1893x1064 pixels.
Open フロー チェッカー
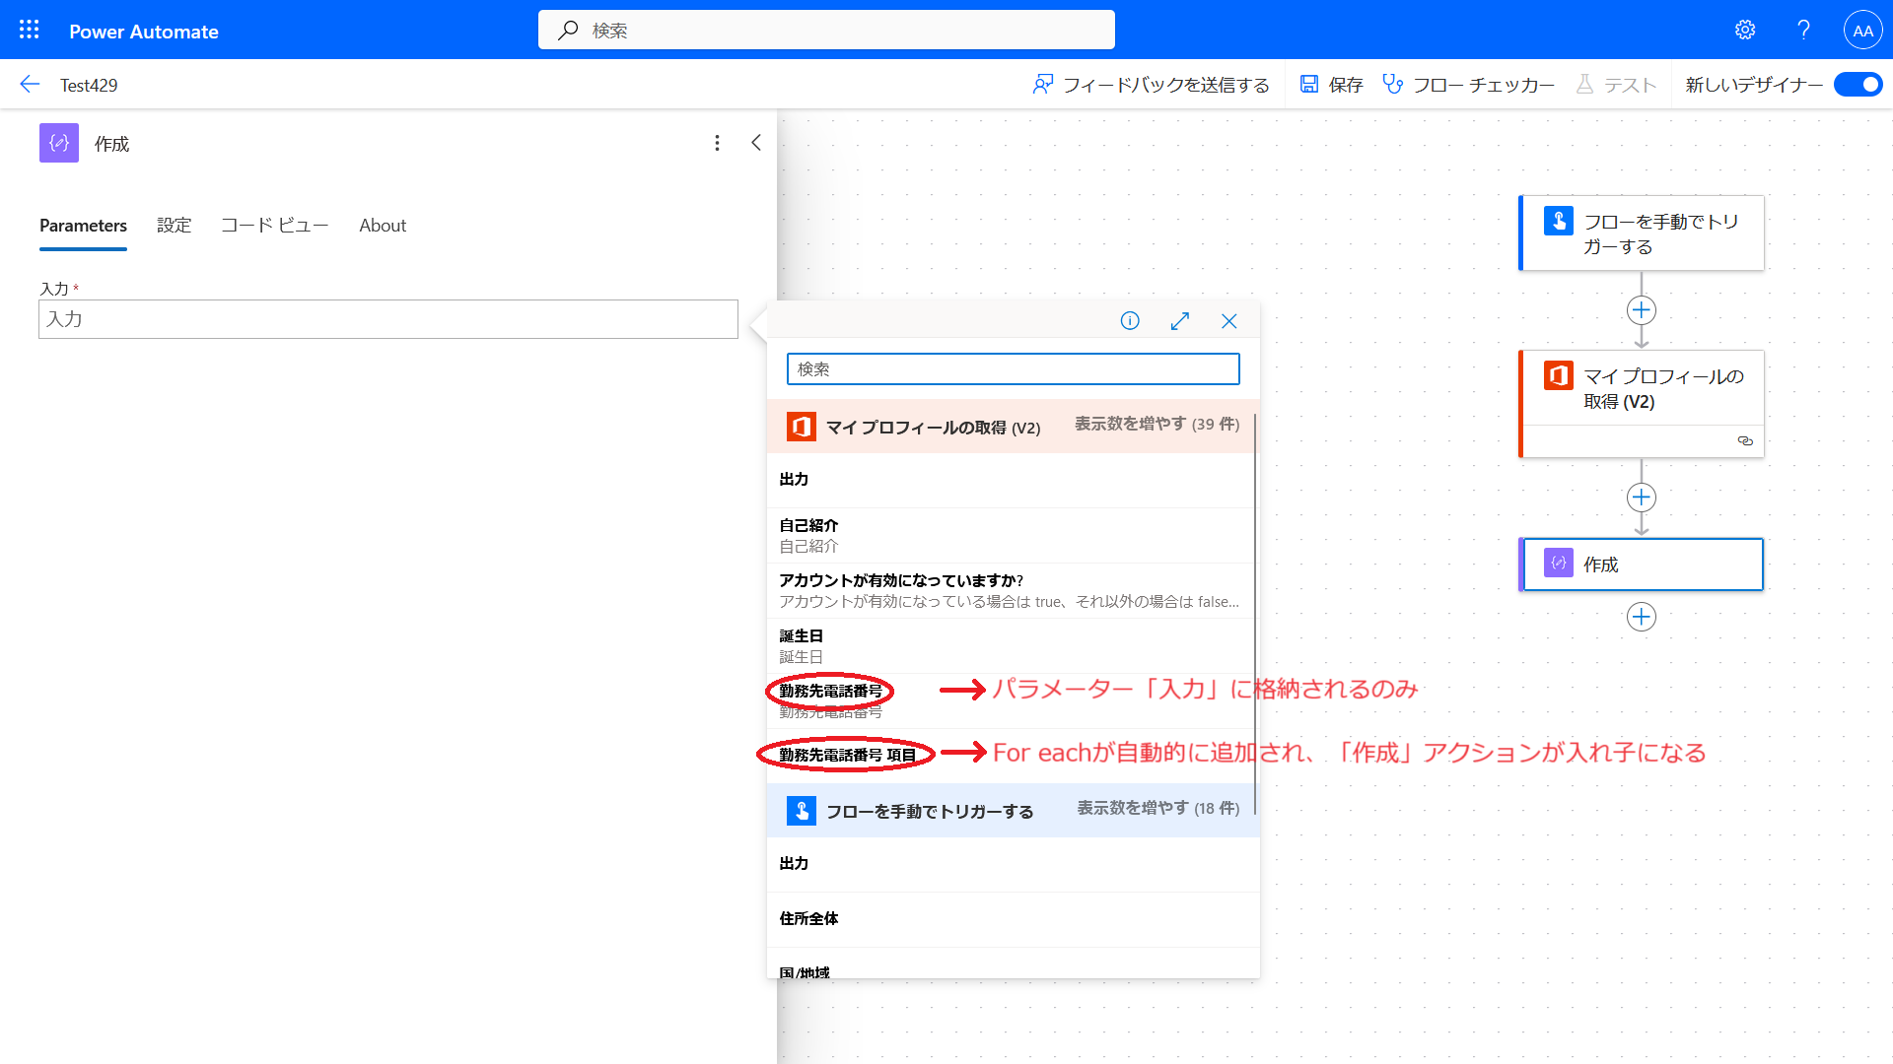(1468, 85)
